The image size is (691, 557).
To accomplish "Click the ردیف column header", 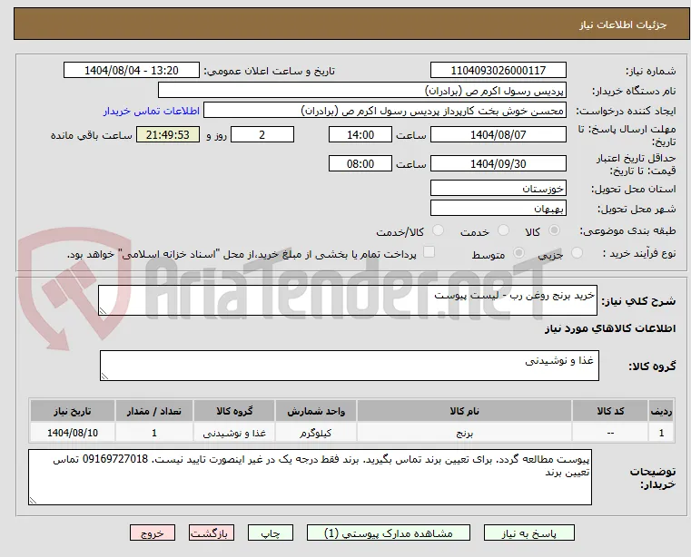I will coord(661,411).
